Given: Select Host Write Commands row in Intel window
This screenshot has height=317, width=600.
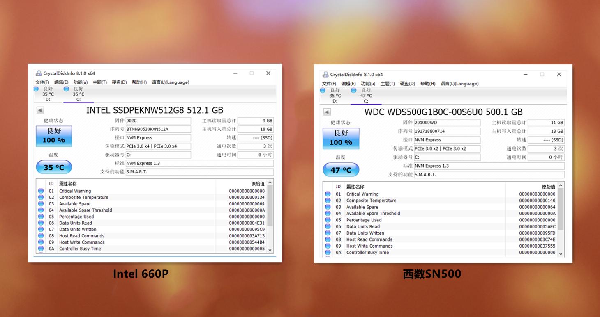Looking at the screenshot, I should pos(152,242).
